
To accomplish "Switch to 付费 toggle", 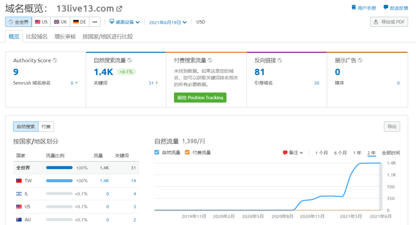I will [x=46, y=127].
